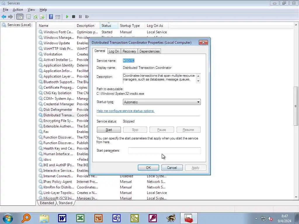Click the muted volume tray icon
This screenshot has width=299, height=224.
[270, 219]
